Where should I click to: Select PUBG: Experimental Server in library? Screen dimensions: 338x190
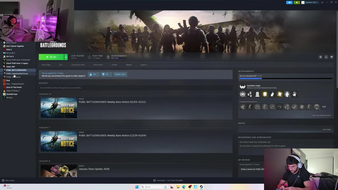click(18, 74)
